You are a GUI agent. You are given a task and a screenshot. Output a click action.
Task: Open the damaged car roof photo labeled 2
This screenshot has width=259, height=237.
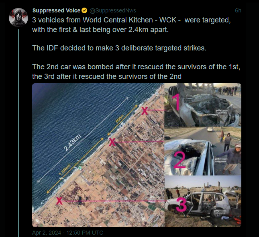(x=203, y=151)
